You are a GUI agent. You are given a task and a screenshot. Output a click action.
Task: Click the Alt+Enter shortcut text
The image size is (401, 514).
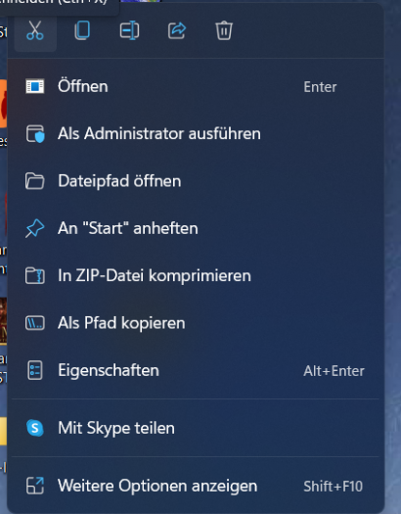[x=334, y=371]
